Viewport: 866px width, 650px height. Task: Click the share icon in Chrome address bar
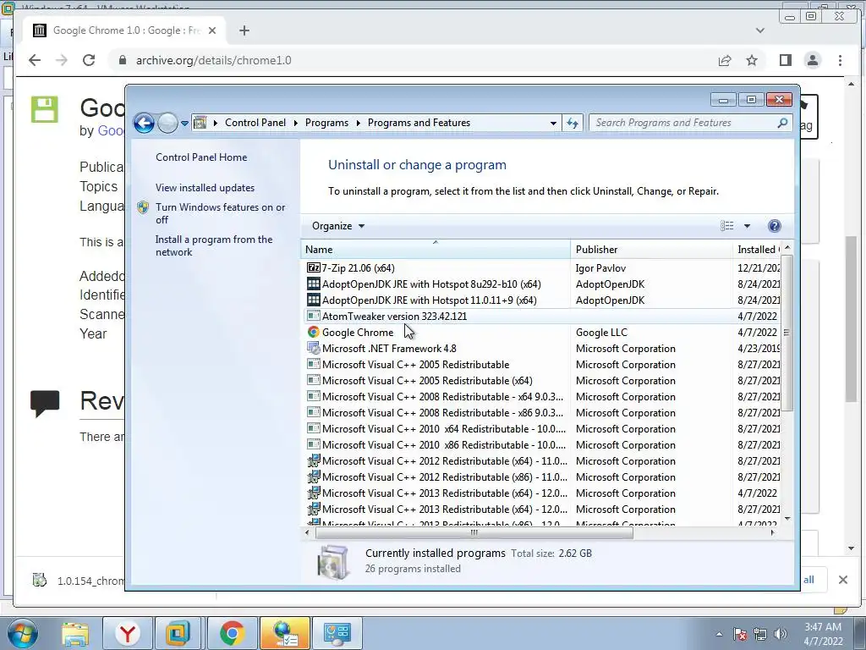click(x=725, y=60)
